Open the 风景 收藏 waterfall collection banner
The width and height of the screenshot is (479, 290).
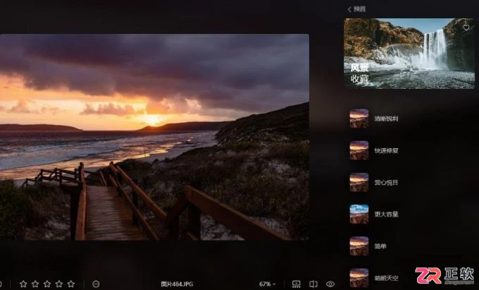click(x=409, y=54)
